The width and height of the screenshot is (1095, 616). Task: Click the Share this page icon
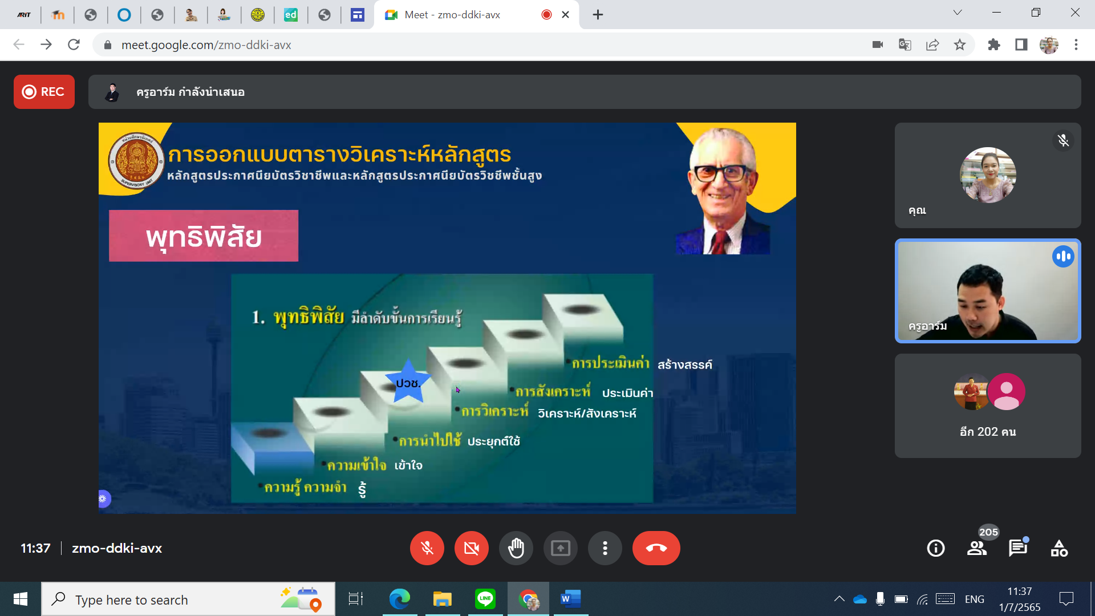(x=932, y=44)
